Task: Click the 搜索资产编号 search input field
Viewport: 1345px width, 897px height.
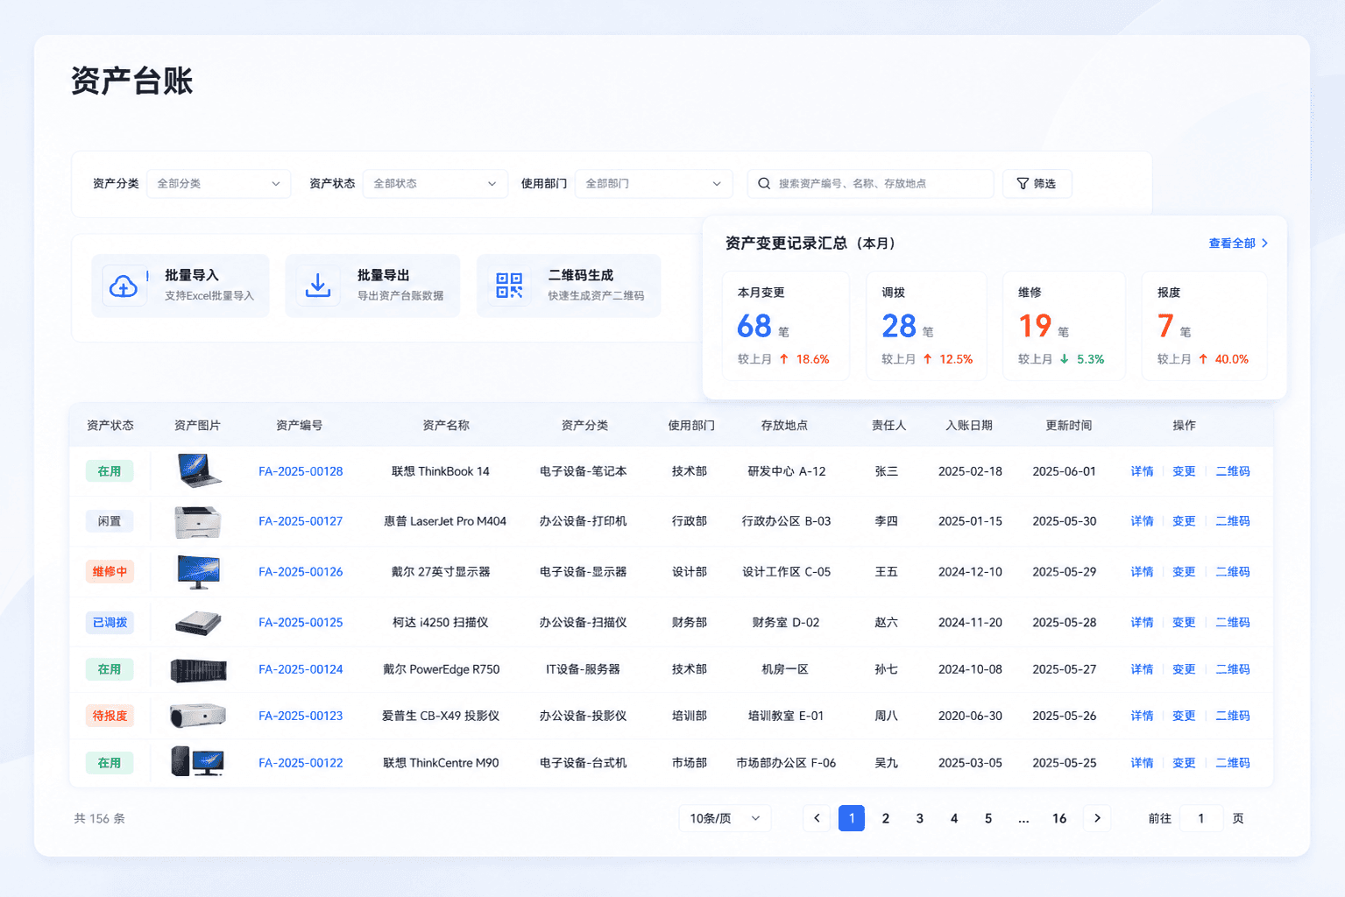Action: pyautogui.click(x=871, y=184)
